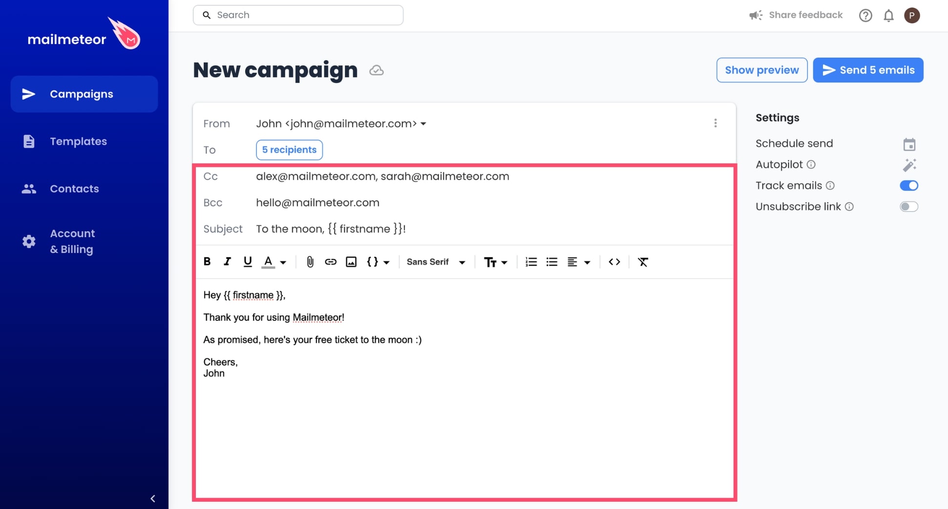Insert an image using the picture icon
The width and height of the screenshot is (948, 509).
(351, 262)
